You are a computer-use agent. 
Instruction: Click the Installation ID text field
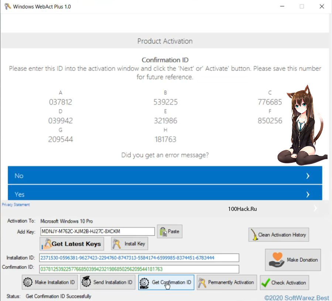pos(139,258)
